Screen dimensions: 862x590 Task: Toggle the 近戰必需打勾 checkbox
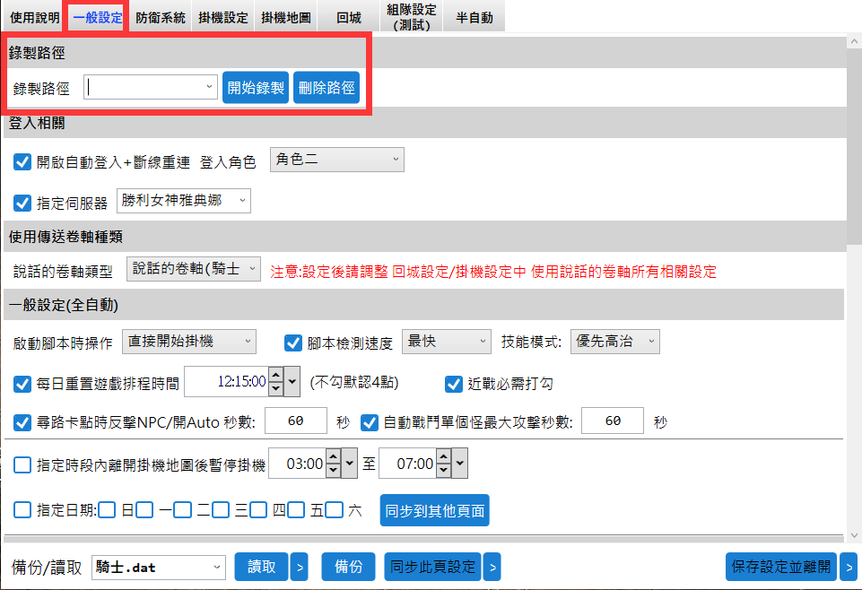[454, 384]
